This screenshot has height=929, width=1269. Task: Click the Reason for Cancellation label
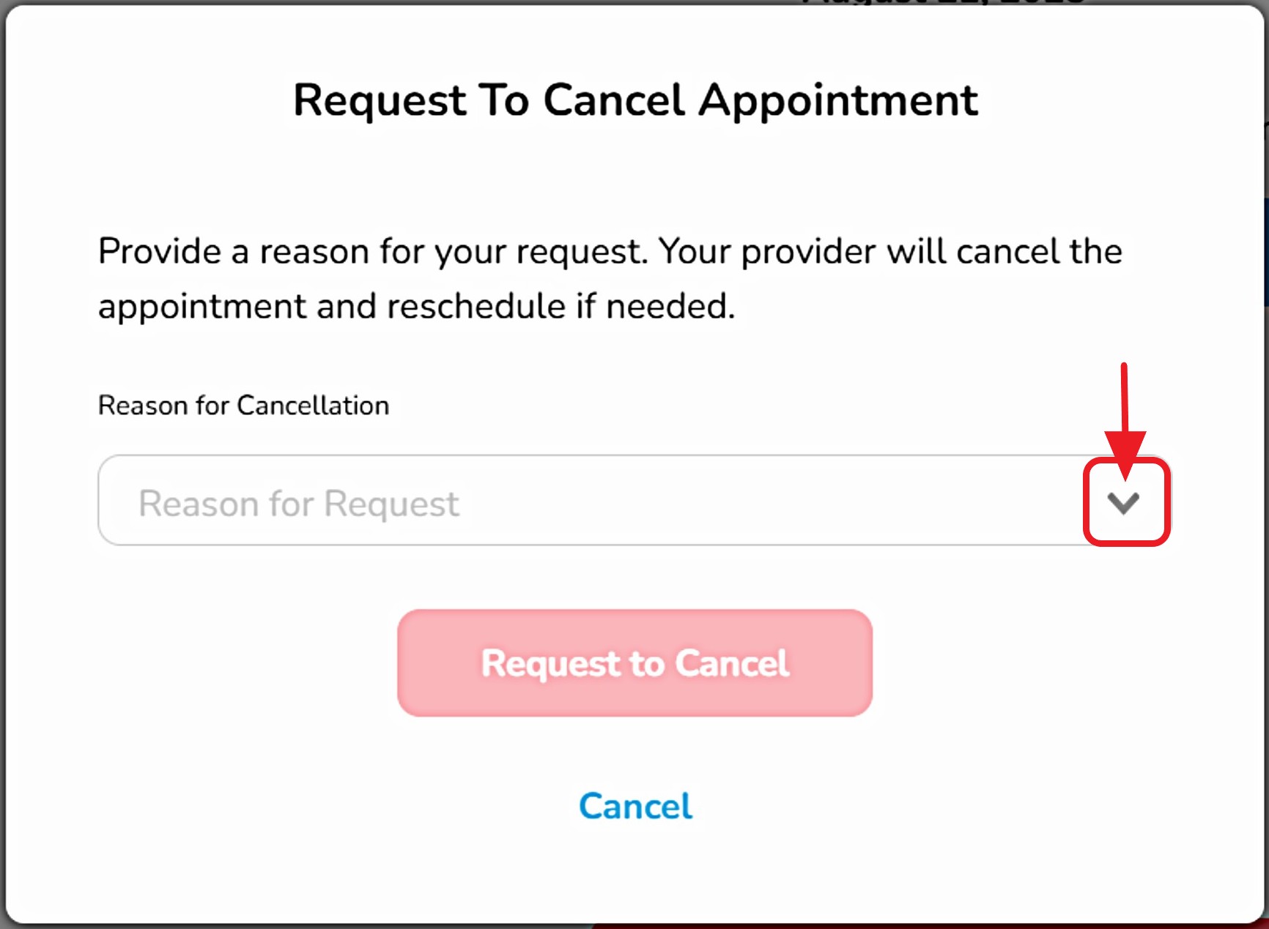(243, 406)
